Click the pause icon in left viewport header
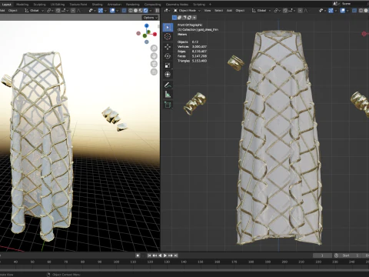Image resolution: width=369 pixels, height=277 pixels. pyautogui.click(x=157, y=11)
